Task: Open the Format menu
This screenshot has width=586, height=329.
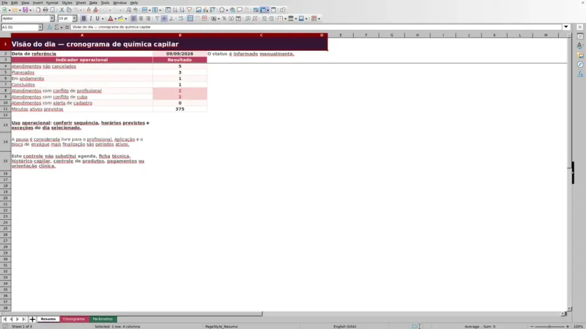Action: pos(52,3)
